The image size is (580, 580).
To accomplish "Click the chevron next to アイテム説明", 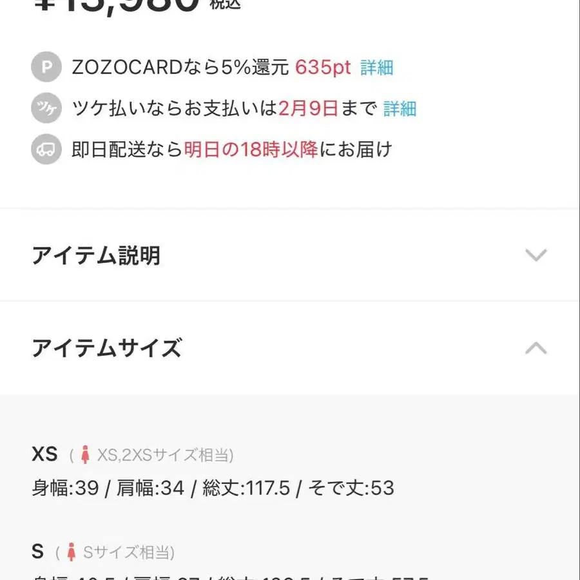I will (x=536, y=255).
